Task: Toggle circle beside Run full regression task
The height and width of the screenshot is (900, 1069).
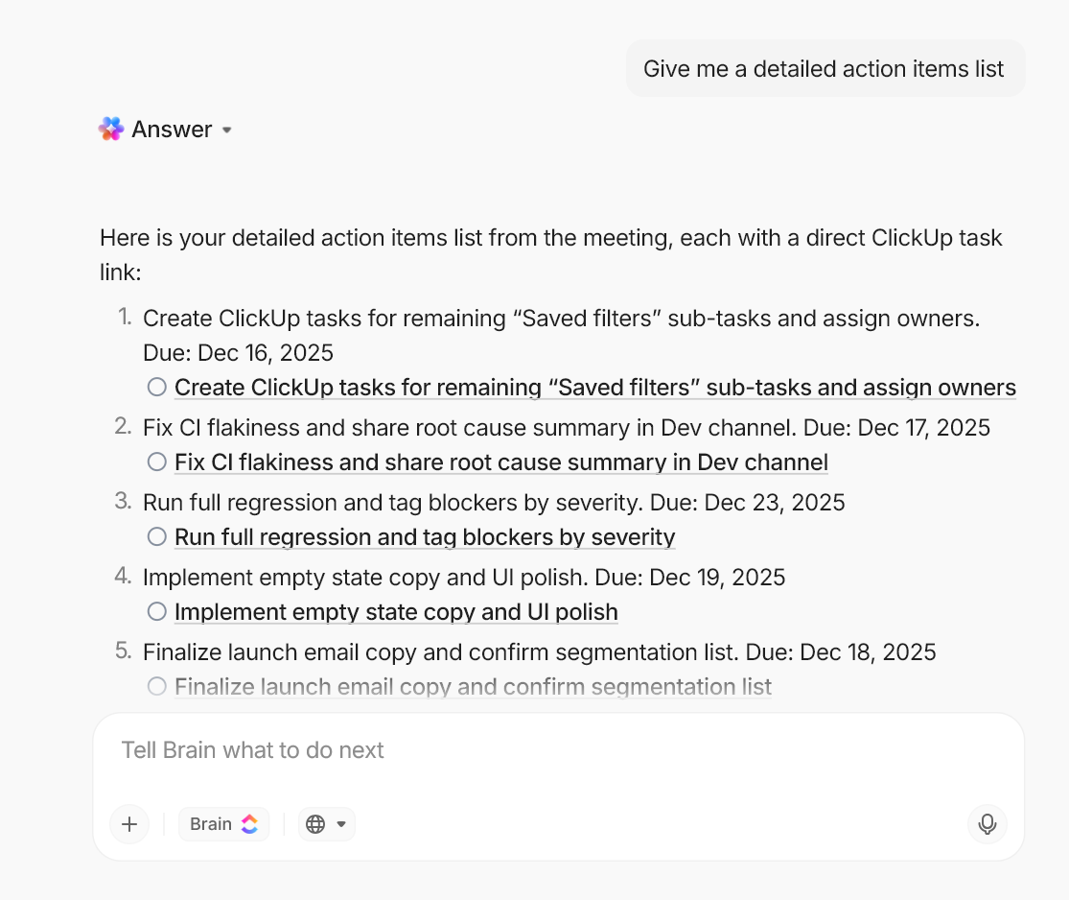Action: [x=156, y=536]
